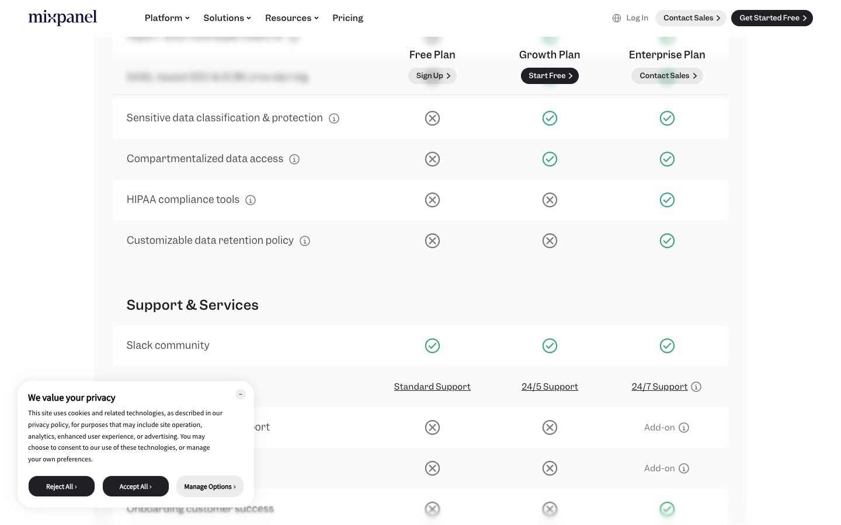Show info for Customizable data retention policy

pos(305,241)
